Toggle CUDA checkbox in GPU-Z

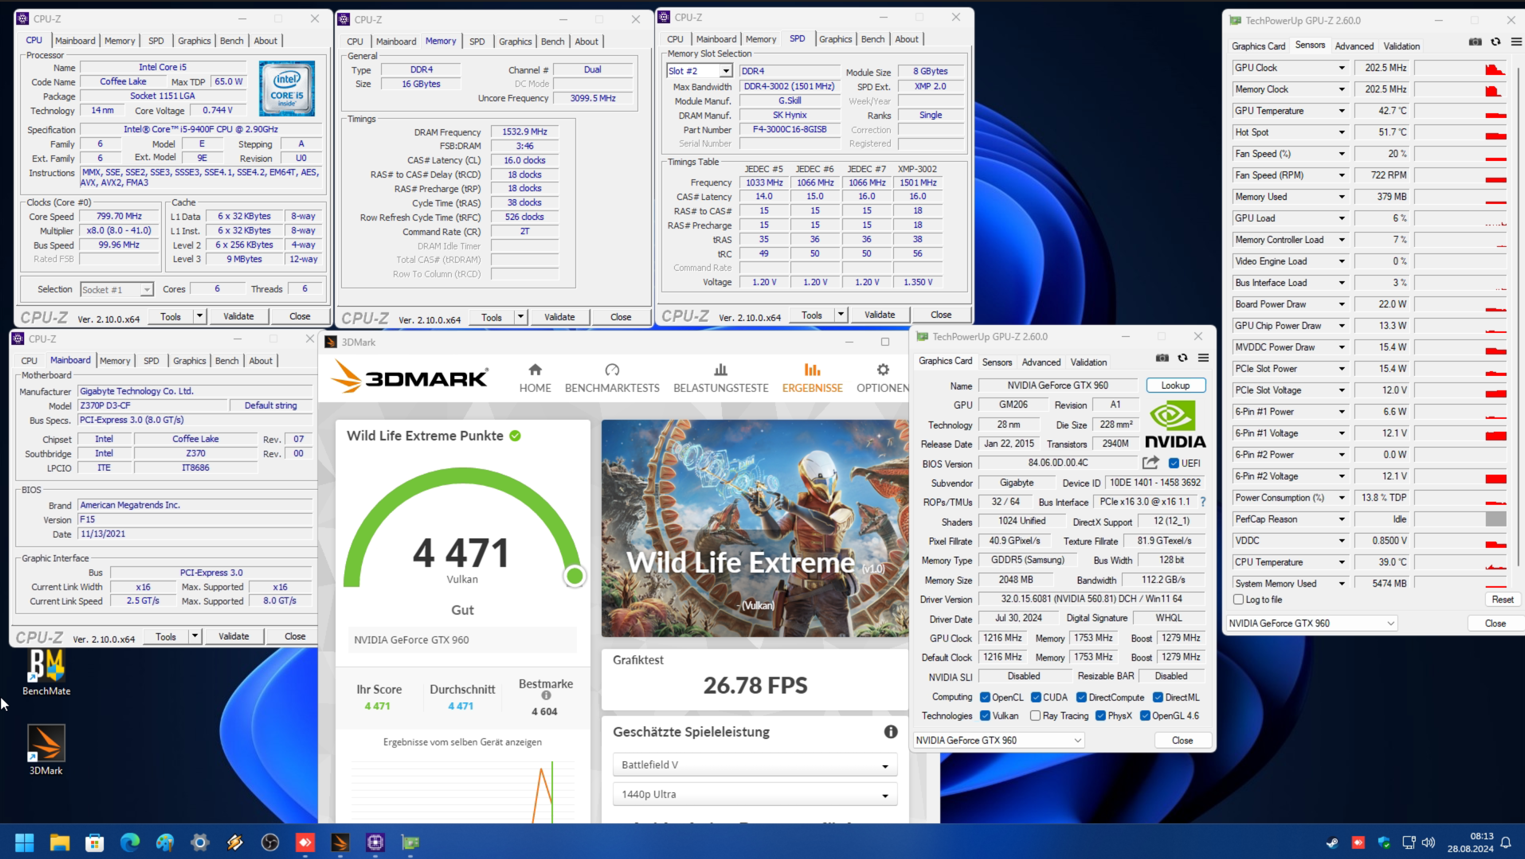pos(1036,697)
